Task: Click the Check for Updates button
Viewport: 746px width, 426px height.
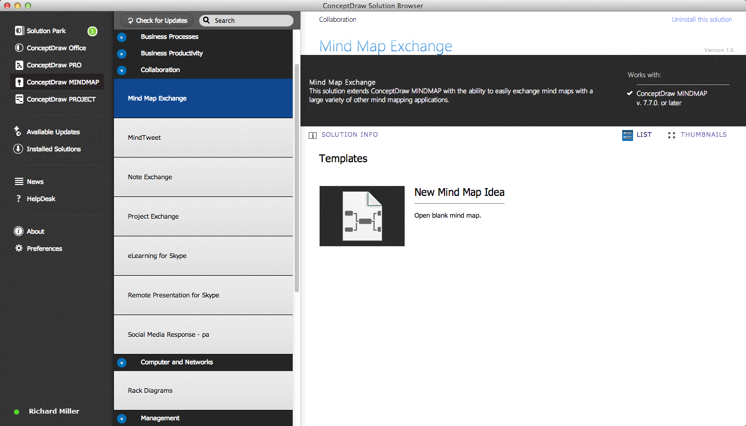Action: point(157,21)
